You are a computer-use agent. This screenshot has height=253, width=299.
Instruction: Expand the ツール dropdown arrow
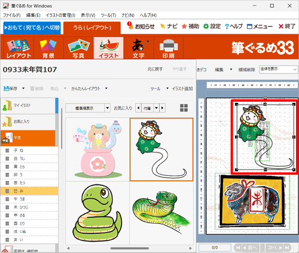pos(167,89)
